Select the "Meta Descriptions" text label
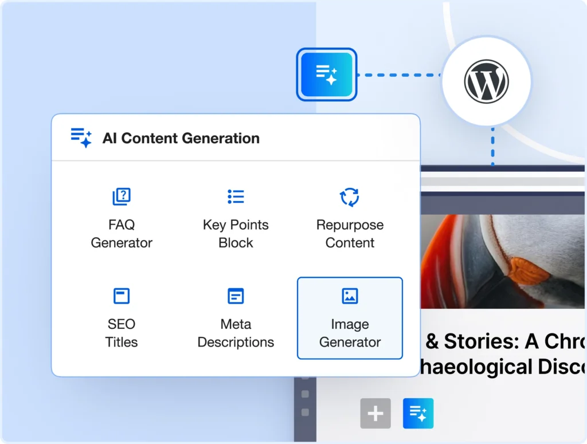 click(x=236, y=333)
